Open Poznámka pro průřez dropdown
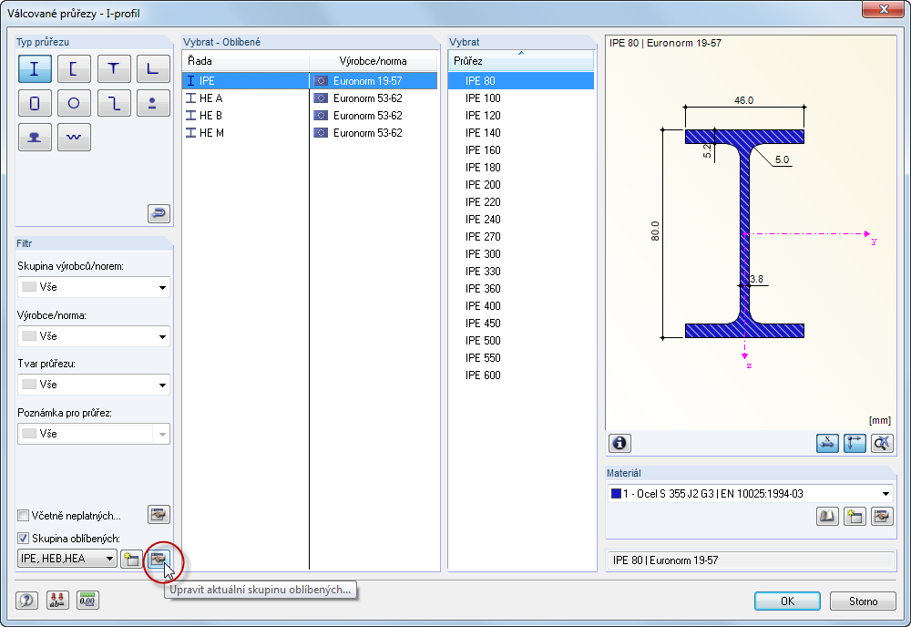This screenshot has height=627, width=911. click(94, 434)
